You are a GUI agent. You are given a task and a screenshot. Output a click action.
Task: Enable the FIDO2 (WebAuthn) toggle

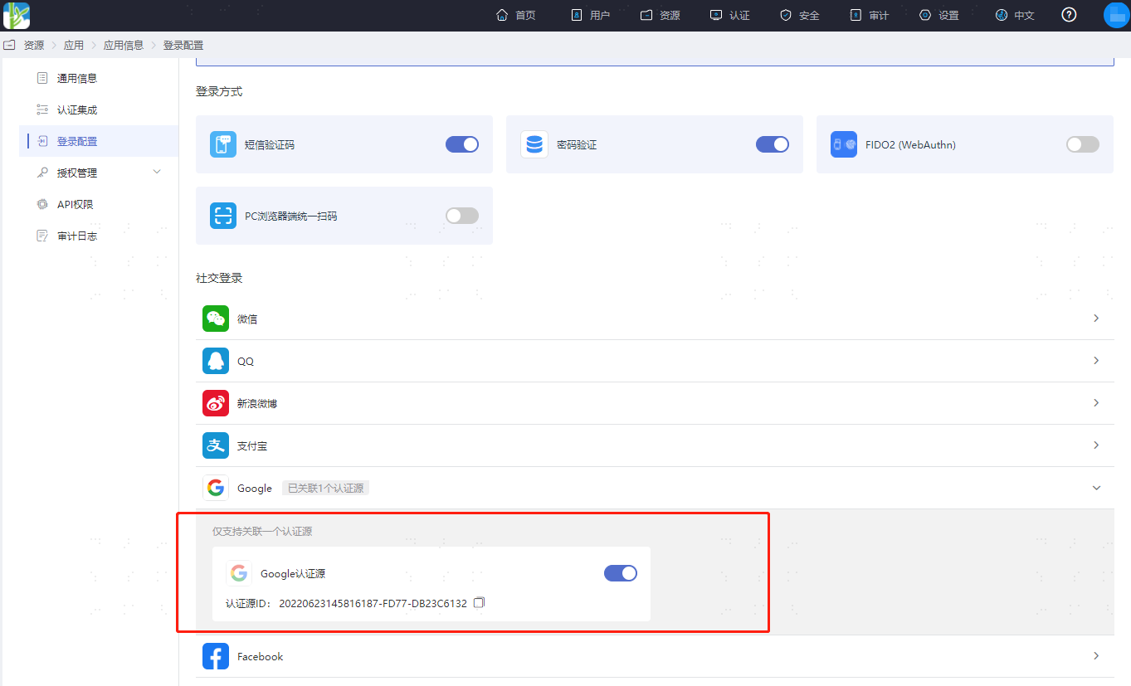1082,144
